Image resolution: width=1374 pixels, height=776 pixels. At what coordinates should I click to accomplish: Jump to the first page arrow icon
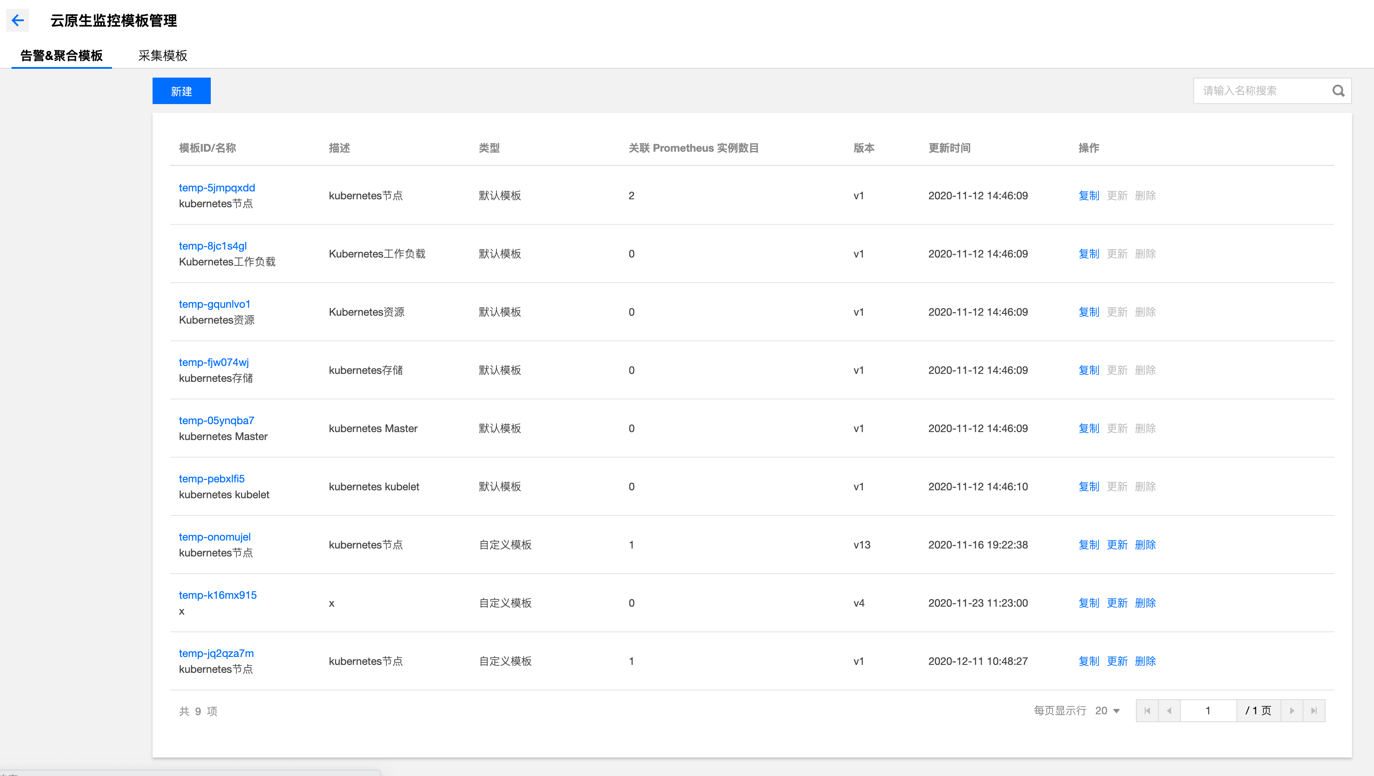tap(1147, 710)
